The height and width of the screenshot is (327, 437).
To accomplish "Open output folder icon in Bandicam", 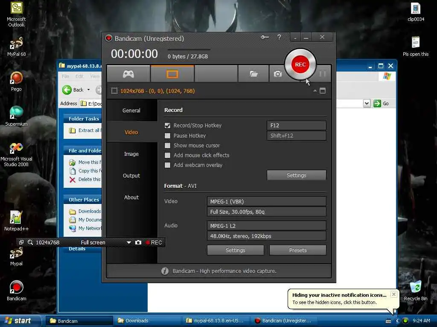I will (253, 74).
